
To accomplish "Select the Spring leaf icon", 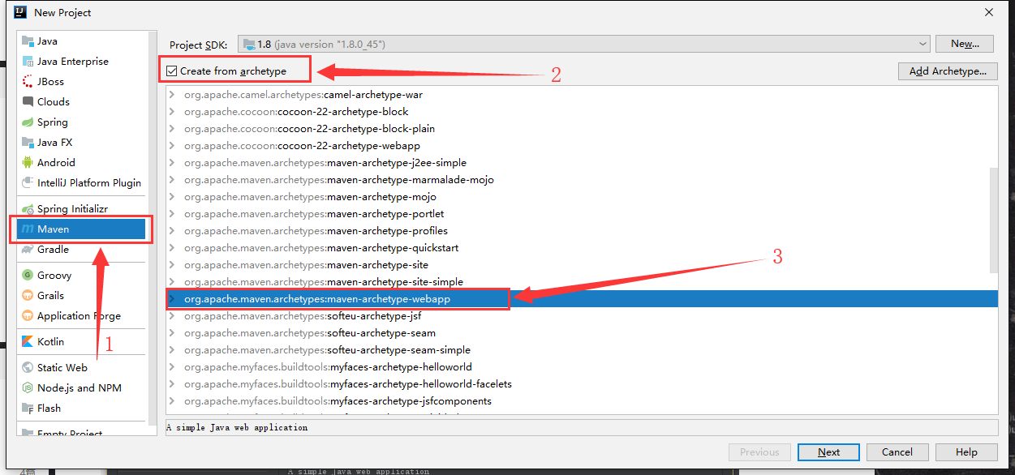I will pyautogui.click(x=28, y=122).
